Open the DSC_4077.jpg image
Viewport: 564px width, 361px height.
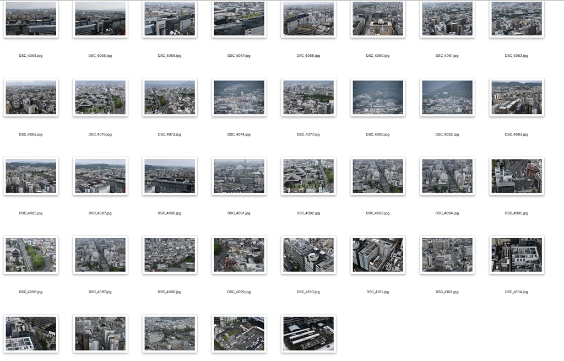(x=308, y=97)
